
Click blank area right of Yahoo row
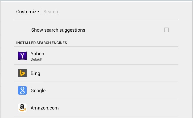120,56
